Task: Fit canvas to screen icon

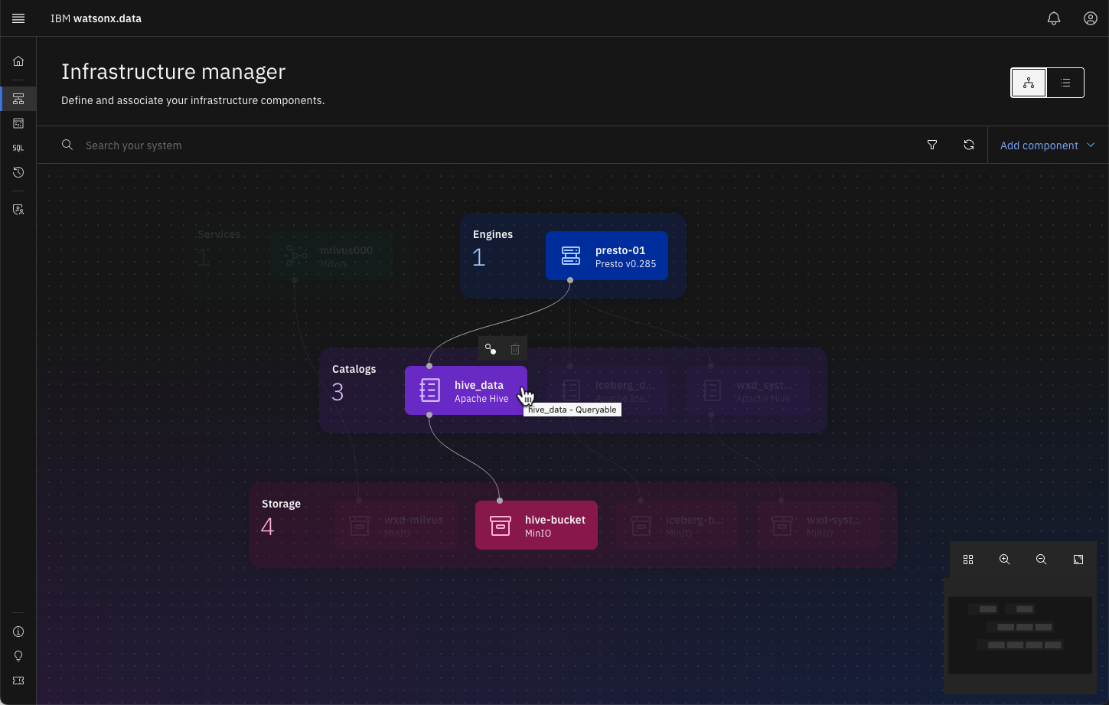Action: (x=1078, y=560)
